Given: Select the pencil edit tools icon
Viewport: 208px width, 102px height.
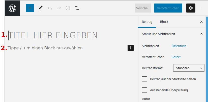Looking at the screenshot, I should pos(40,8).
